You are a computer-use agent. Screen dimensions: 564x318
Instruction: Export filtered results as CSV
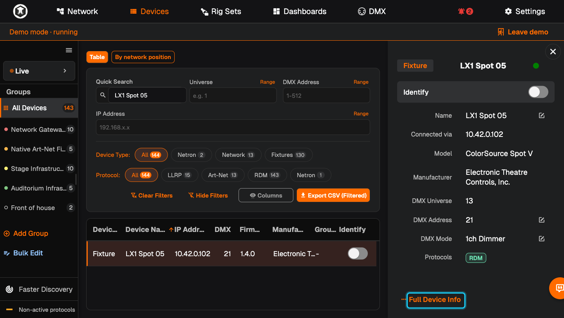point(333,195)
